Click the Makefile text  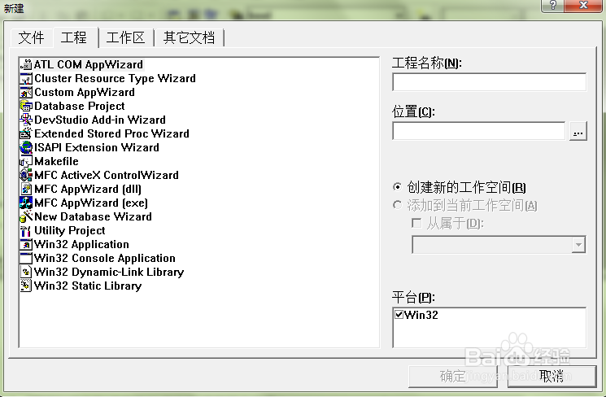pyautogui.click(x=56, y=161)
